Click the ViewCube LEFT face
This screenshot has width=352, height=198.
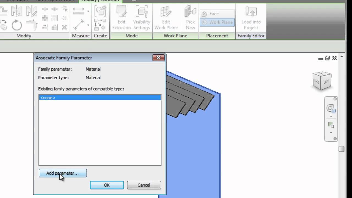326,82
